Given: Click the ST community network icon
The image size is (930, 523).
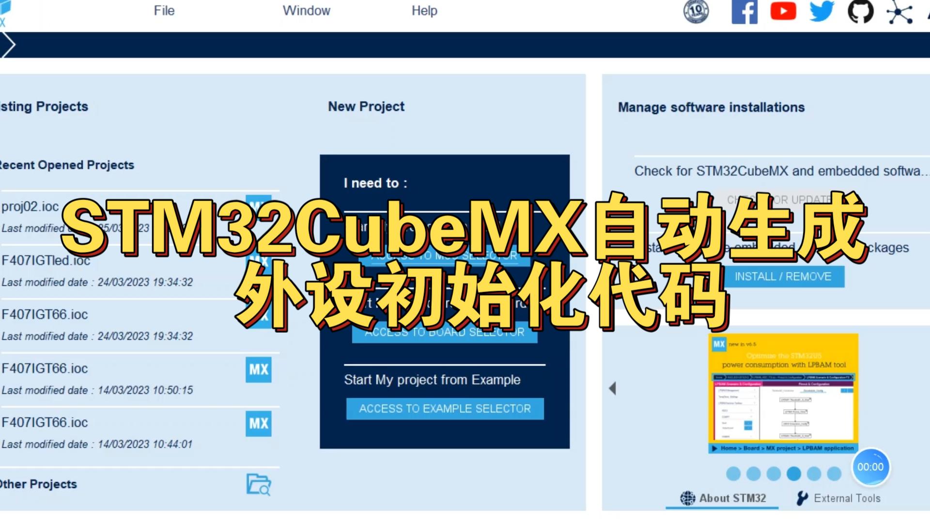Looking at the screenshot, I should pyautogui.click(x=899, y=12).
